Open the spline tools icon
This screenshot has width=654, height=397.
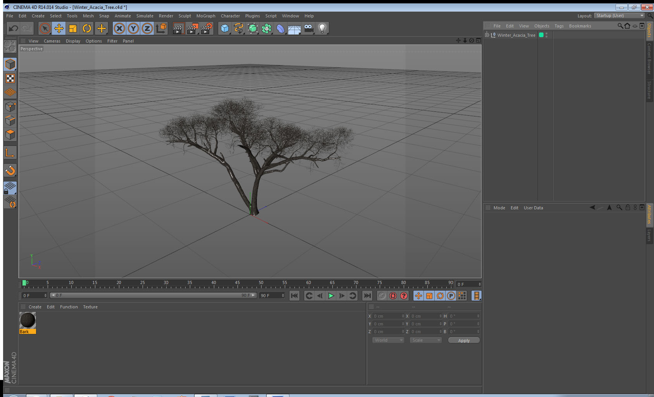coord(239,28)
